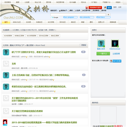Click the 珠海校区课表 button

pos(19,36)
